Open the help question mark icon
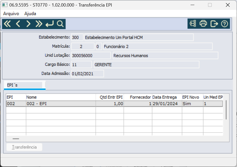 pos(224,23)
